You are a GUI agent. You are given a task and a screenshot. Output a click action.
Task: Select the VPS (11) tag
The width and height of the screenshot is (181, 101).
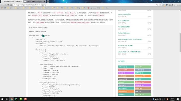143,79
